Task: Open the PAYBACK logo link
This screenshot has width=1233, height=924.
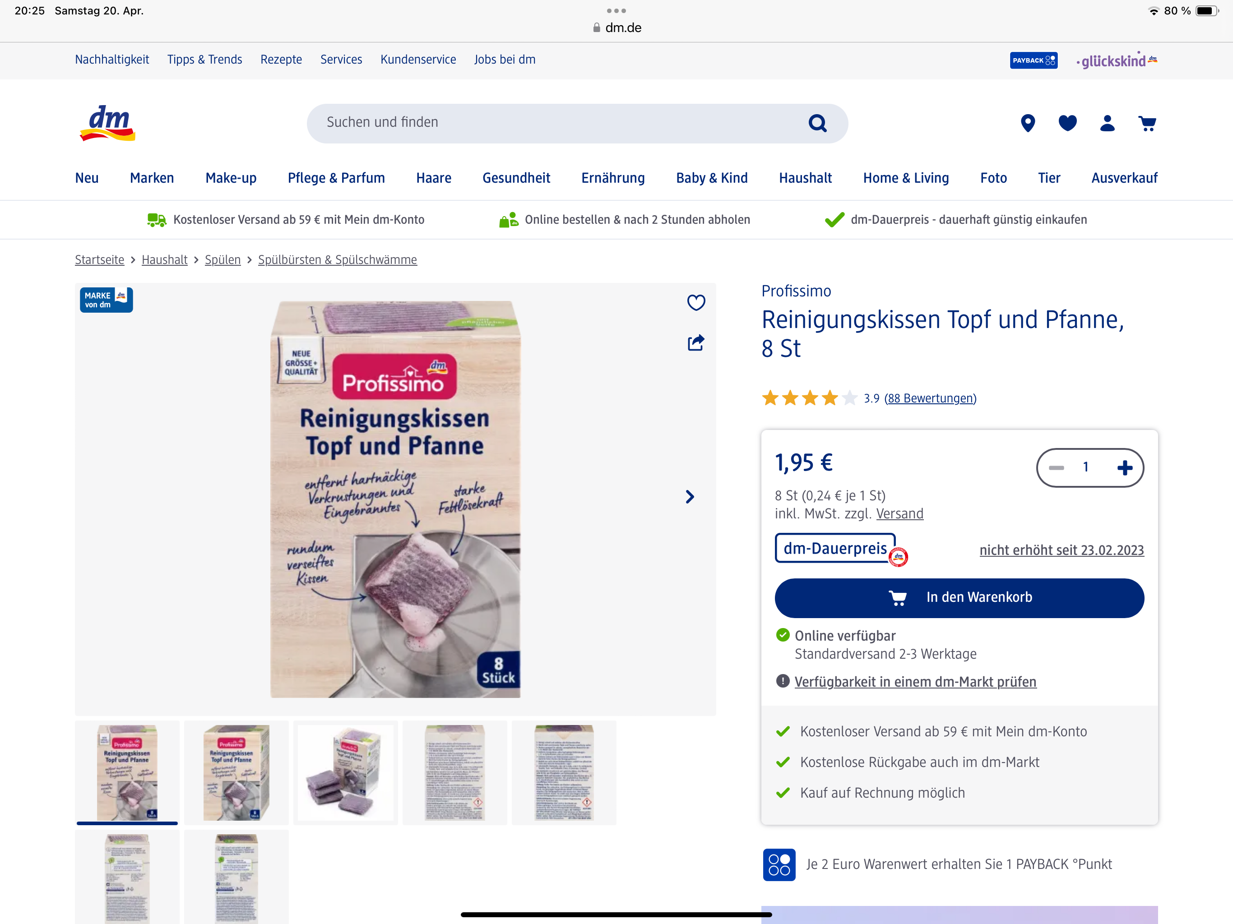Action: tap(1034, 60)
